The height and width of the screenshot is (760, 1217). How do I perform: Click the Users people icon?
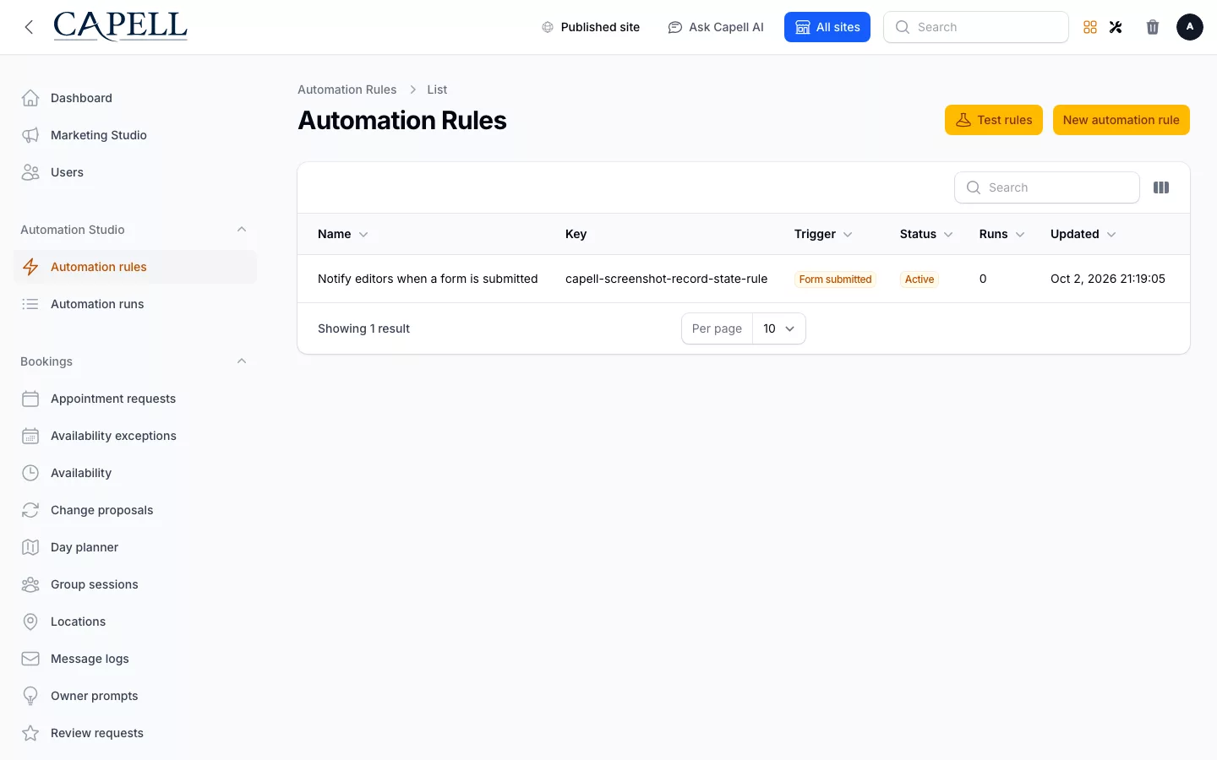coord(30,172)
